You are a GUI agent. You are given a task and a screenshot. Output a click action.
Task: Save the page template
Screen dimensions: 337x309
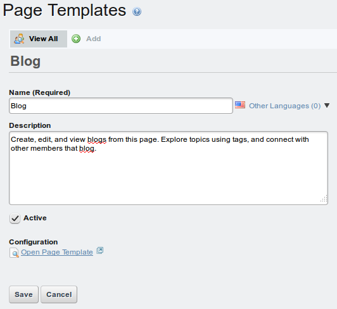[x=23, y=294]
